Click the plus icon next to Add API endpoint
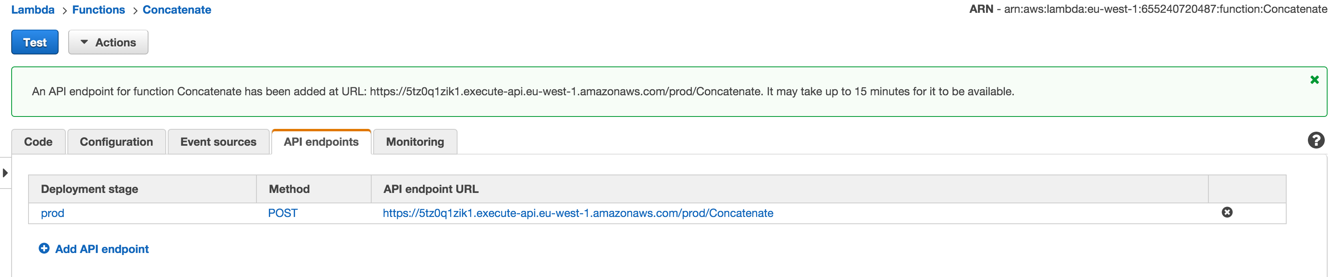Image resolution: width=1338 pixels, height=277 pixels. pos(44,249)
